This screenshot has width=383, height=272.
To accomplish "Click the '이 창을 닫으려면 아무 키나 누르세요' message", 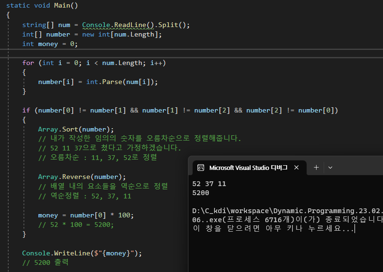I will [x=273, y=229].
